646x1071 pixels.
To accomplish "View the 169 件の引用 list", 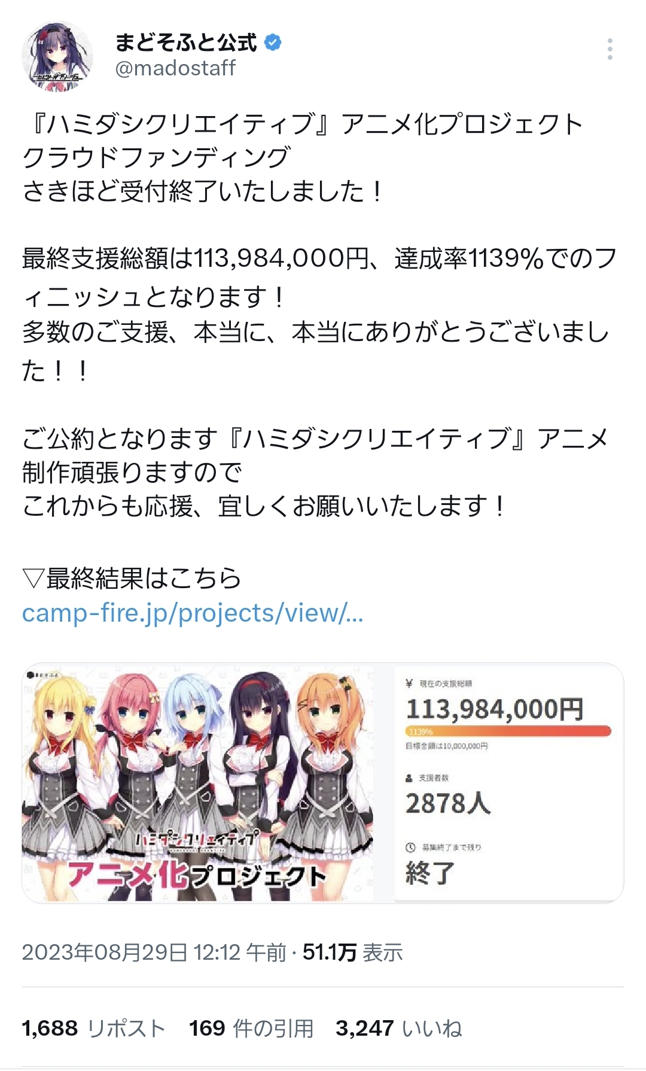I will (x=251, y=1029).
